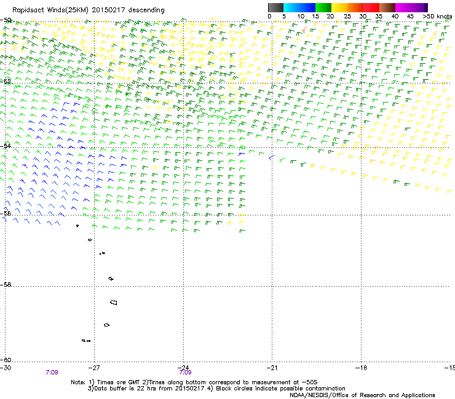Click the orange segment of the color bar
The height and width of the screenshot is (399, 455).
pyautogui.click(x=355, y=7)
